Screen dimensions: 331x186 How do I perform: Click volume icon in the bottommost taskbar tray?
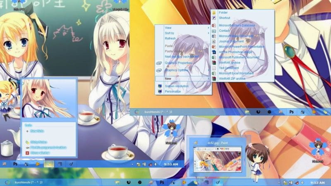[302, 183]
